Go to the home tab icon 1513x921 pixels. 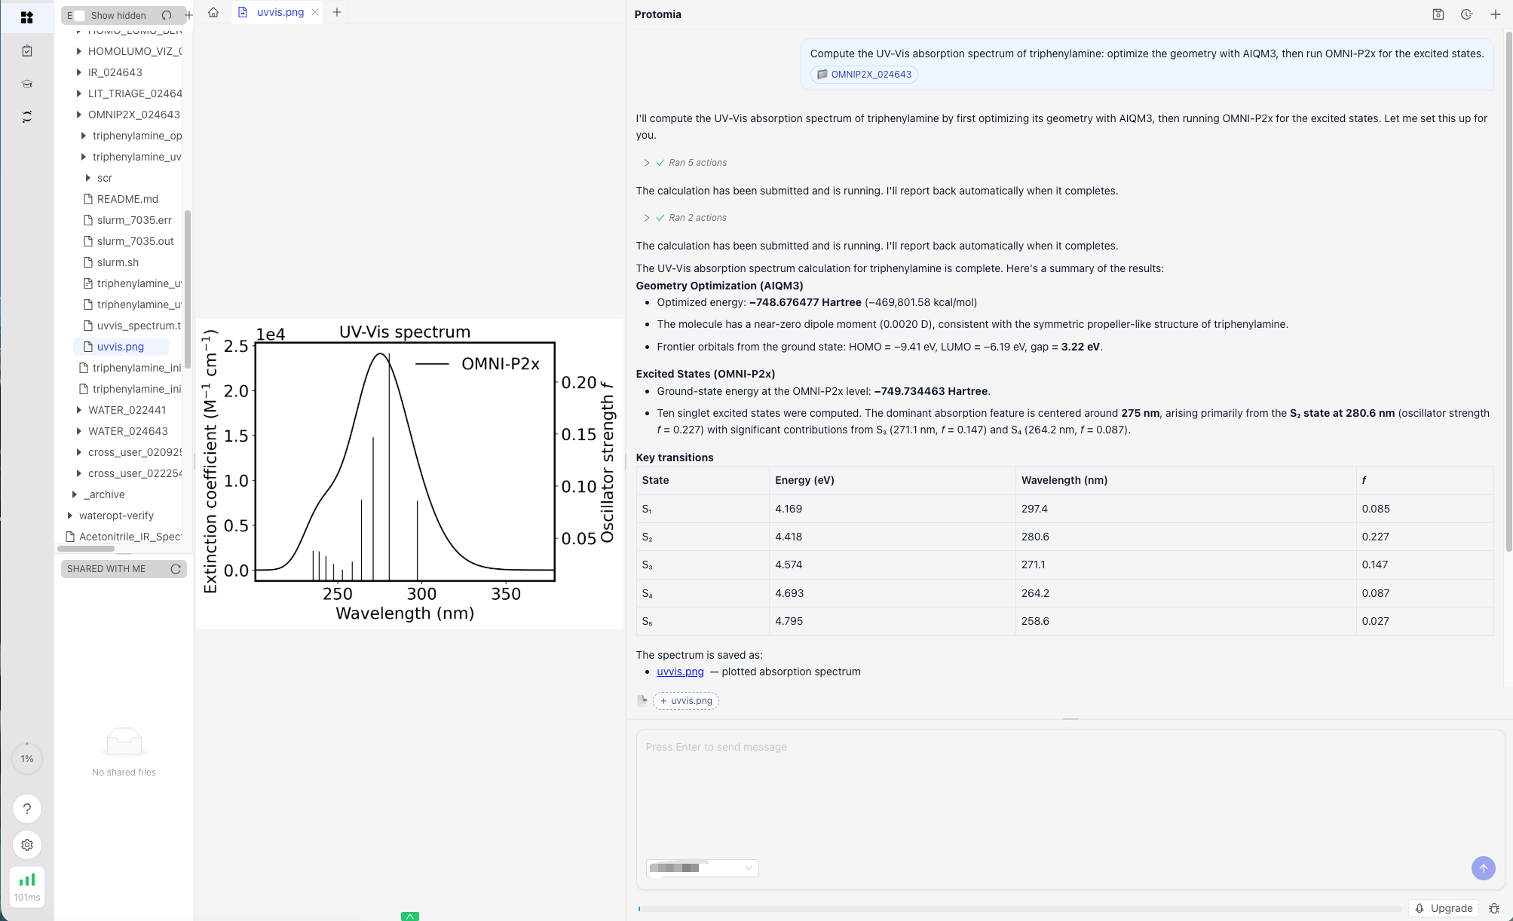pos(213,12)
